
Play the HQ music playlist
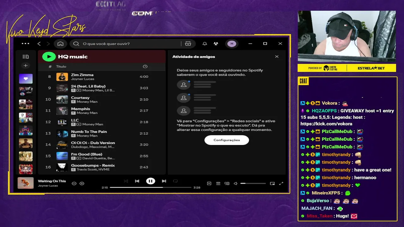[x=49, y=56]
